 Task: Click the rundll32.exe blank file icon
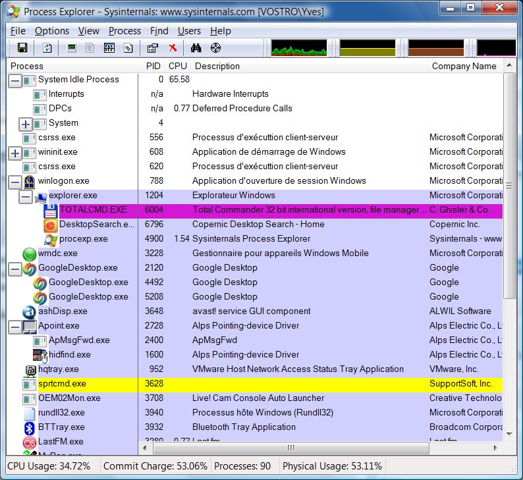(x=30, y=413)
